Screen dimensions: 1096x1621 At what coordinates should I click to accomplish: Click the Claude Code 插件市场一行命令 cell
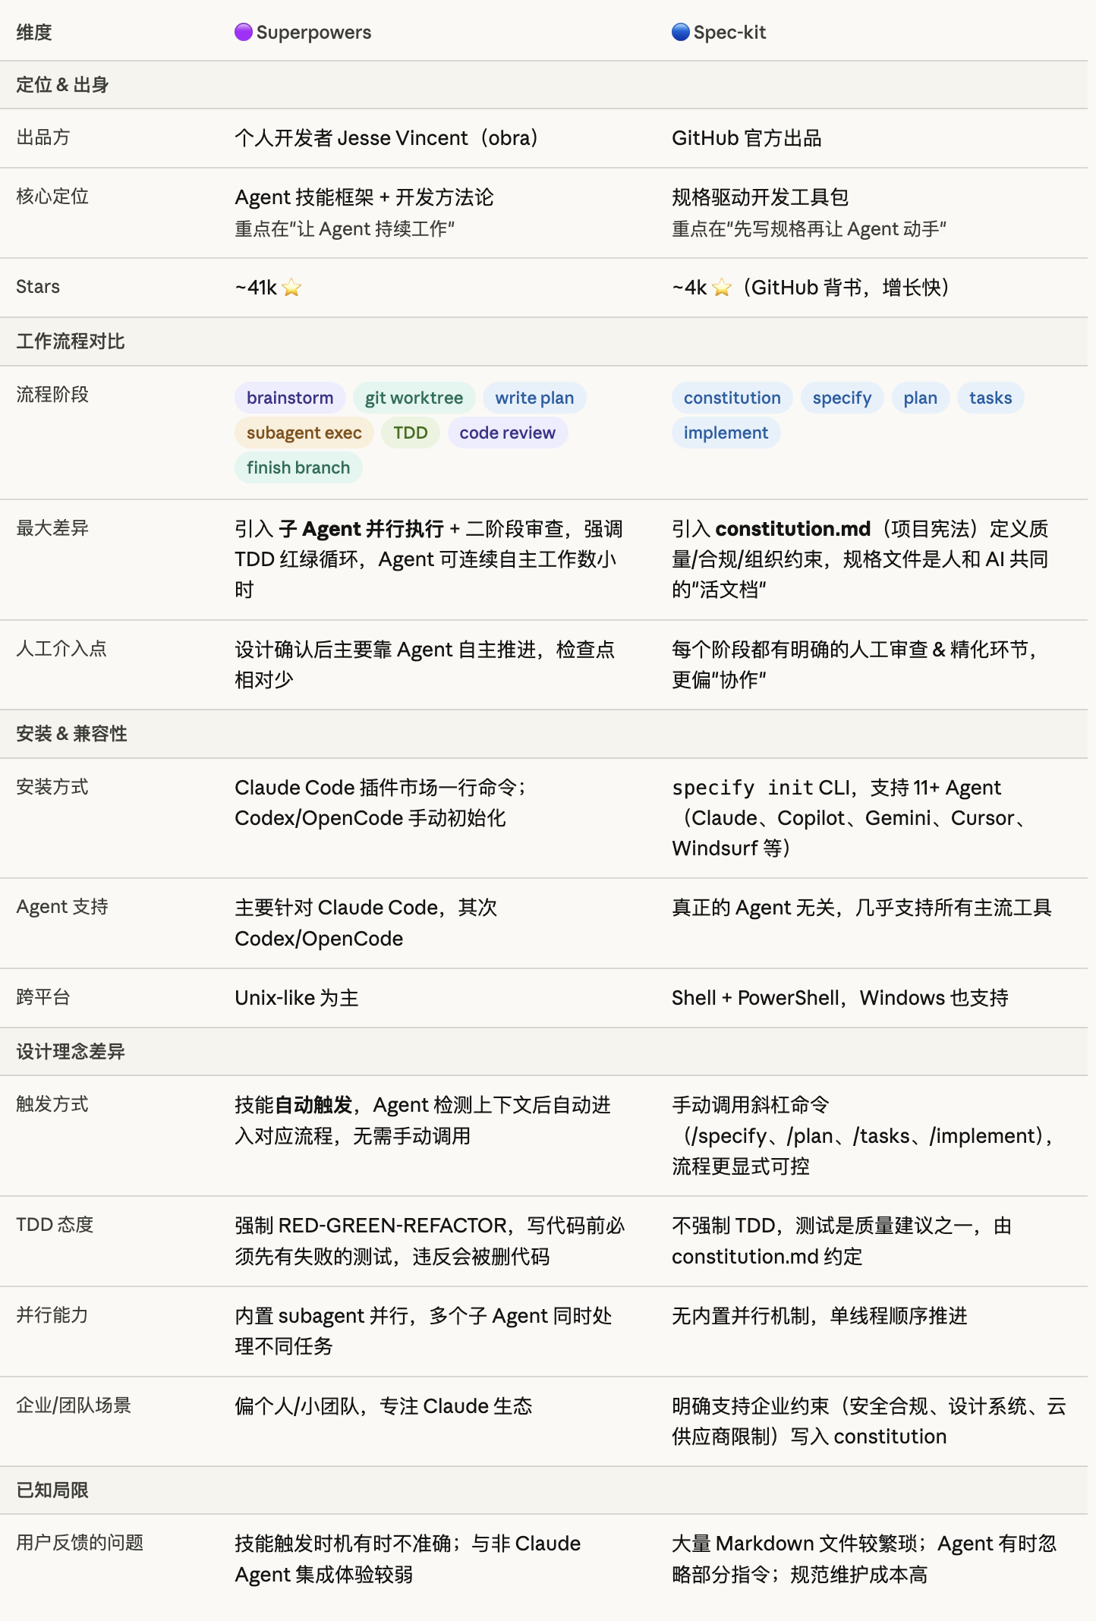click(382, 803)
